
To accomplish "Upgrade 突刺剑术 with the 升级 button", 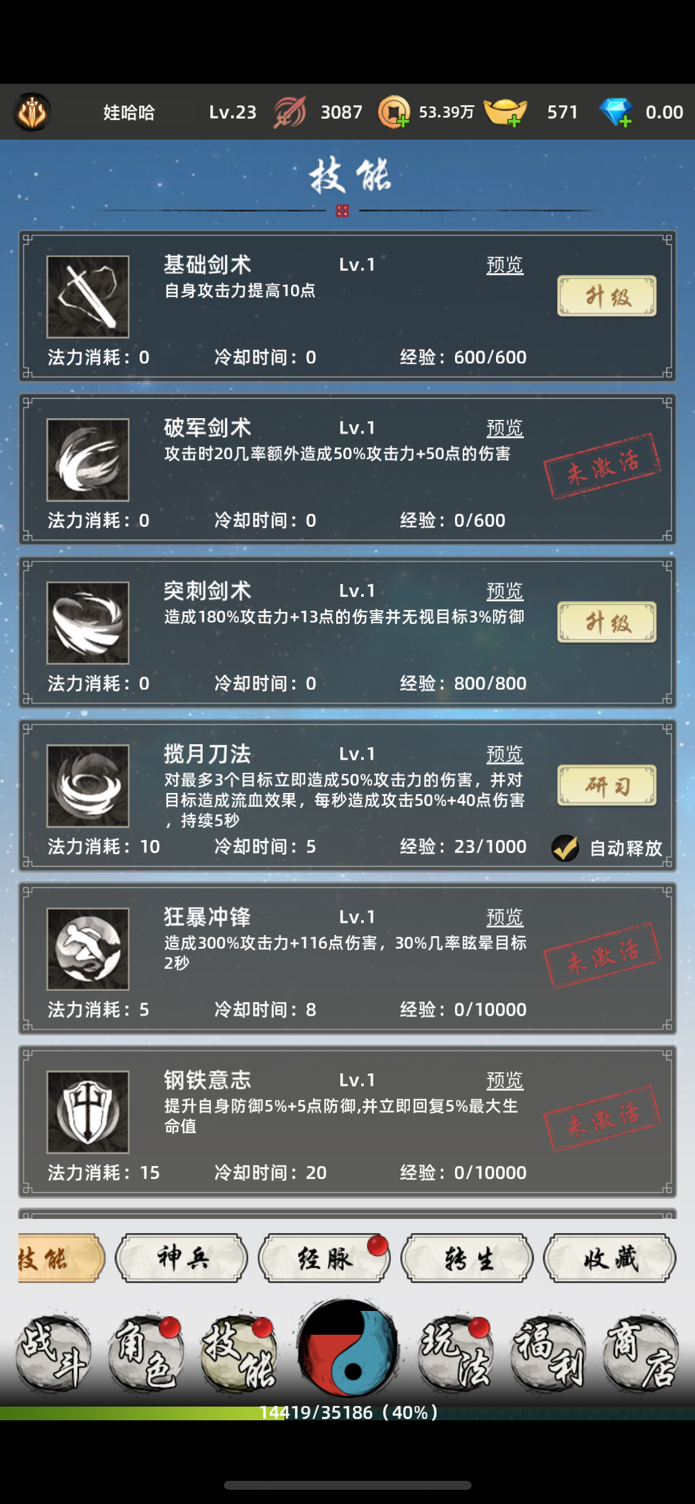I will (x=607, y=622).
